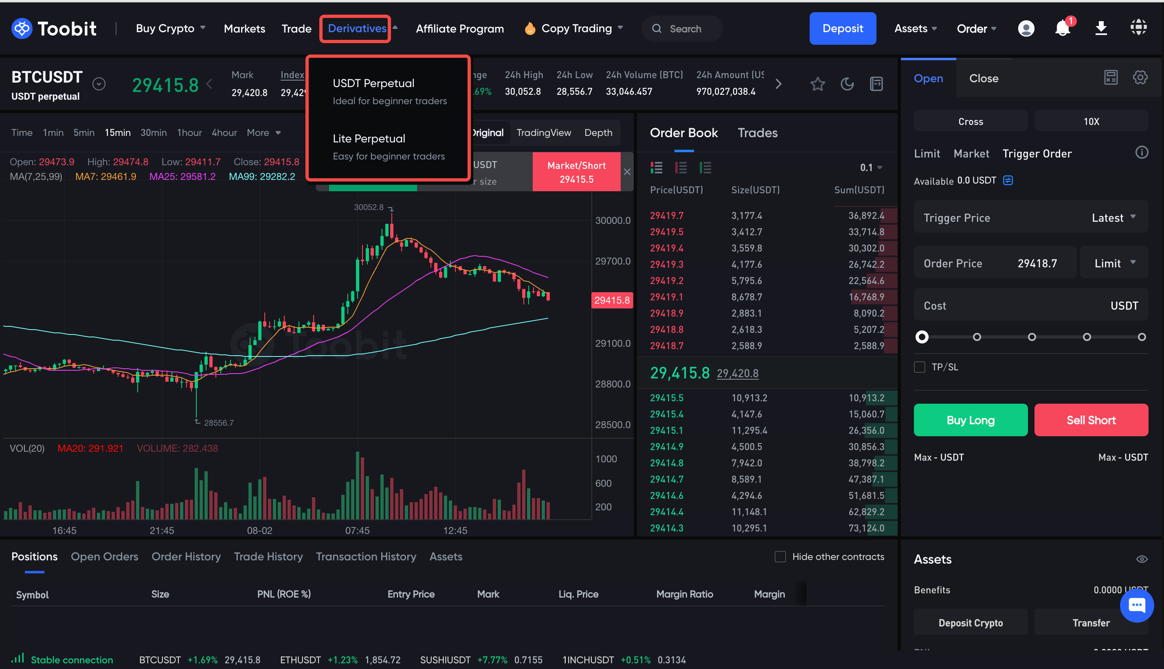This screenshot has height=669, width=1164.
Task: Click the Toobit logo
Action: tap(54, 28)
